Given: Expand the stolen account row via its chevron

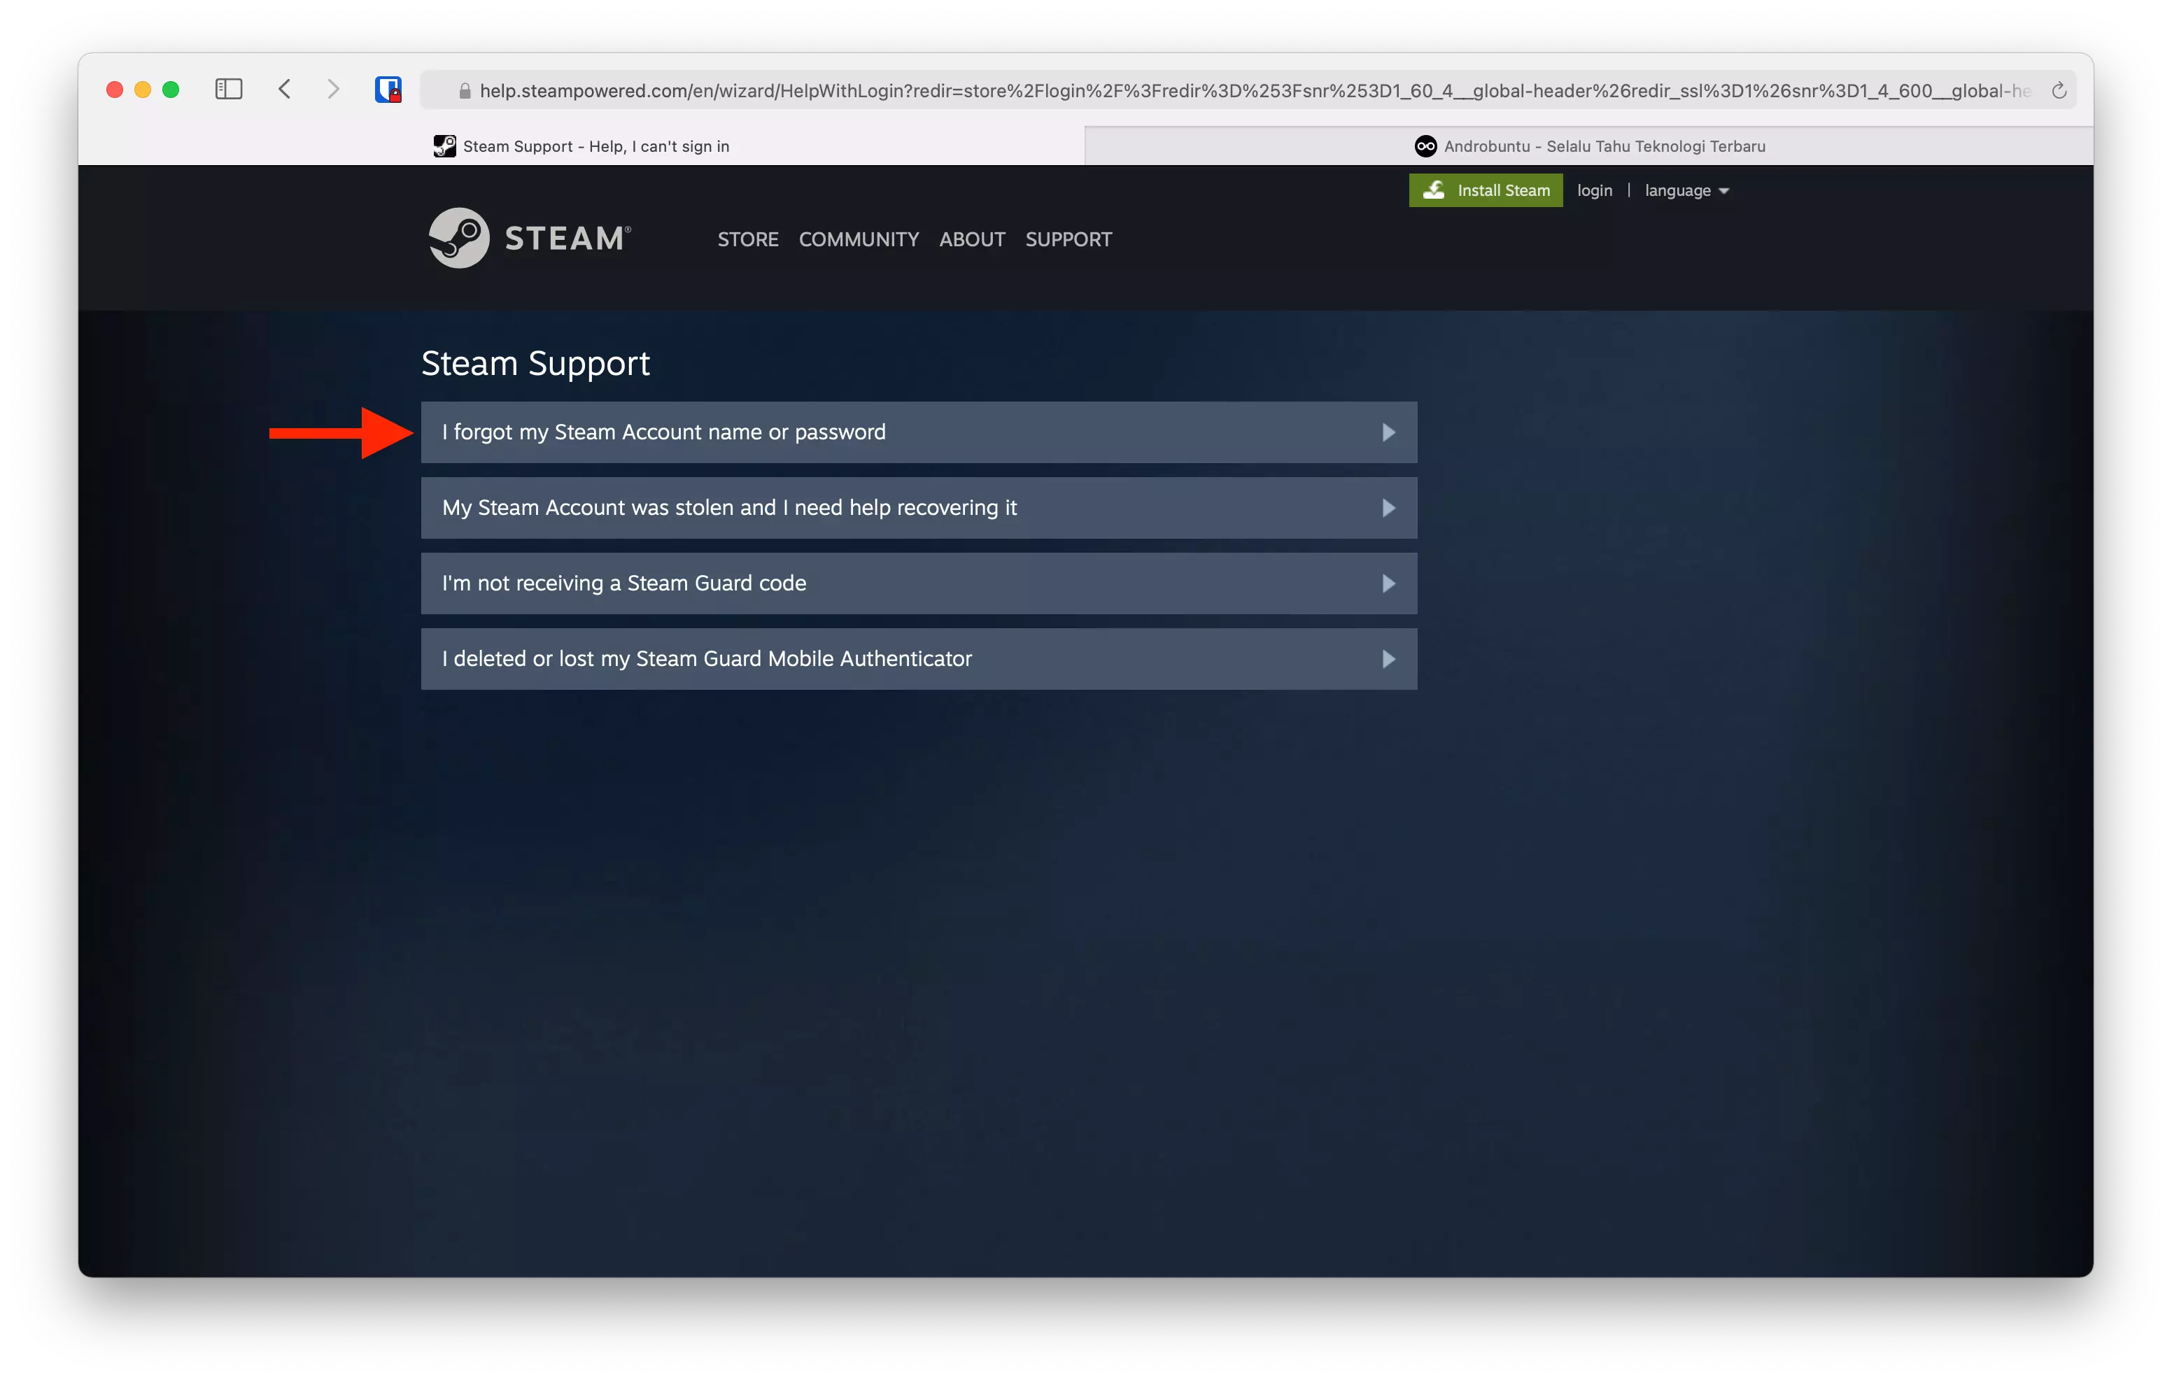Looking at the screenshot, I should pyautogui.click(x=1388, y=508).
